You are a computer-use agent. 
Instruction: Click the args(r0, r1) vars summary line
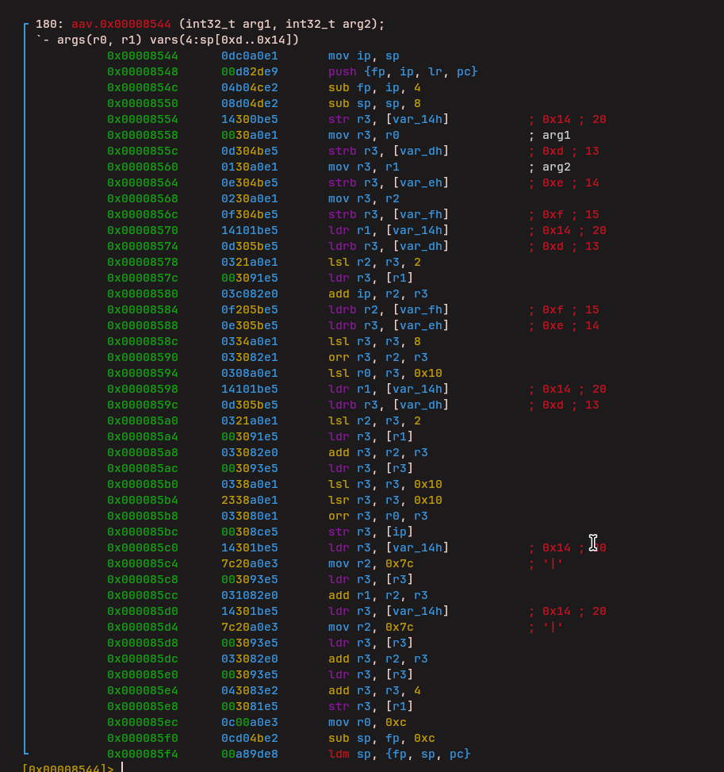(167, 40)
